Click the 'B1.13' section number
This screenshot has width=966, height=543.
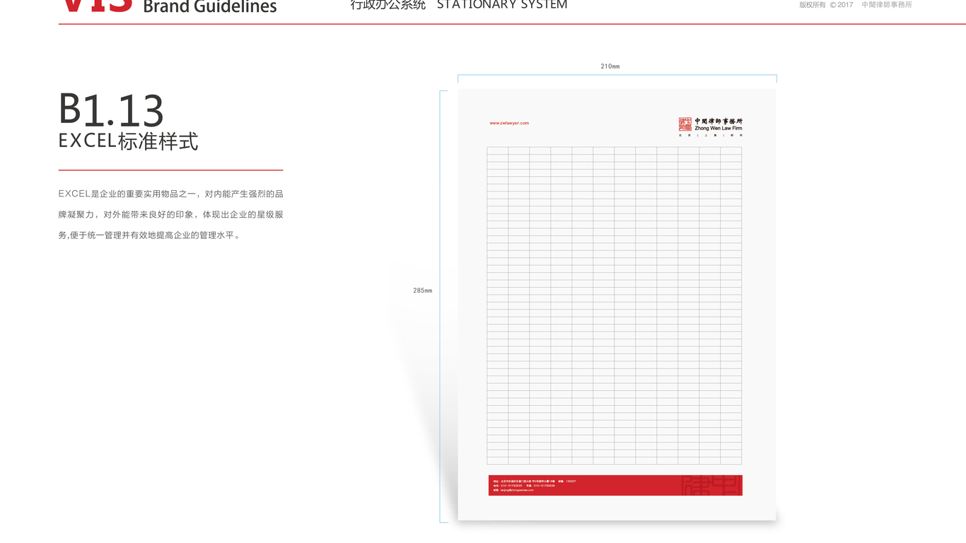click(111, 110)
